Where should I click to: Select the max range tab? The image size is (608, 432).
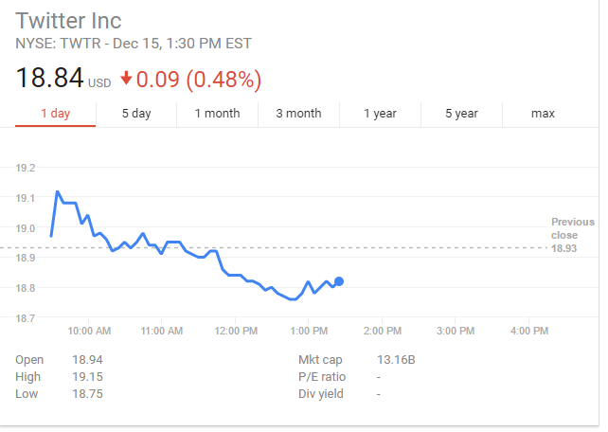pos(543,114)
